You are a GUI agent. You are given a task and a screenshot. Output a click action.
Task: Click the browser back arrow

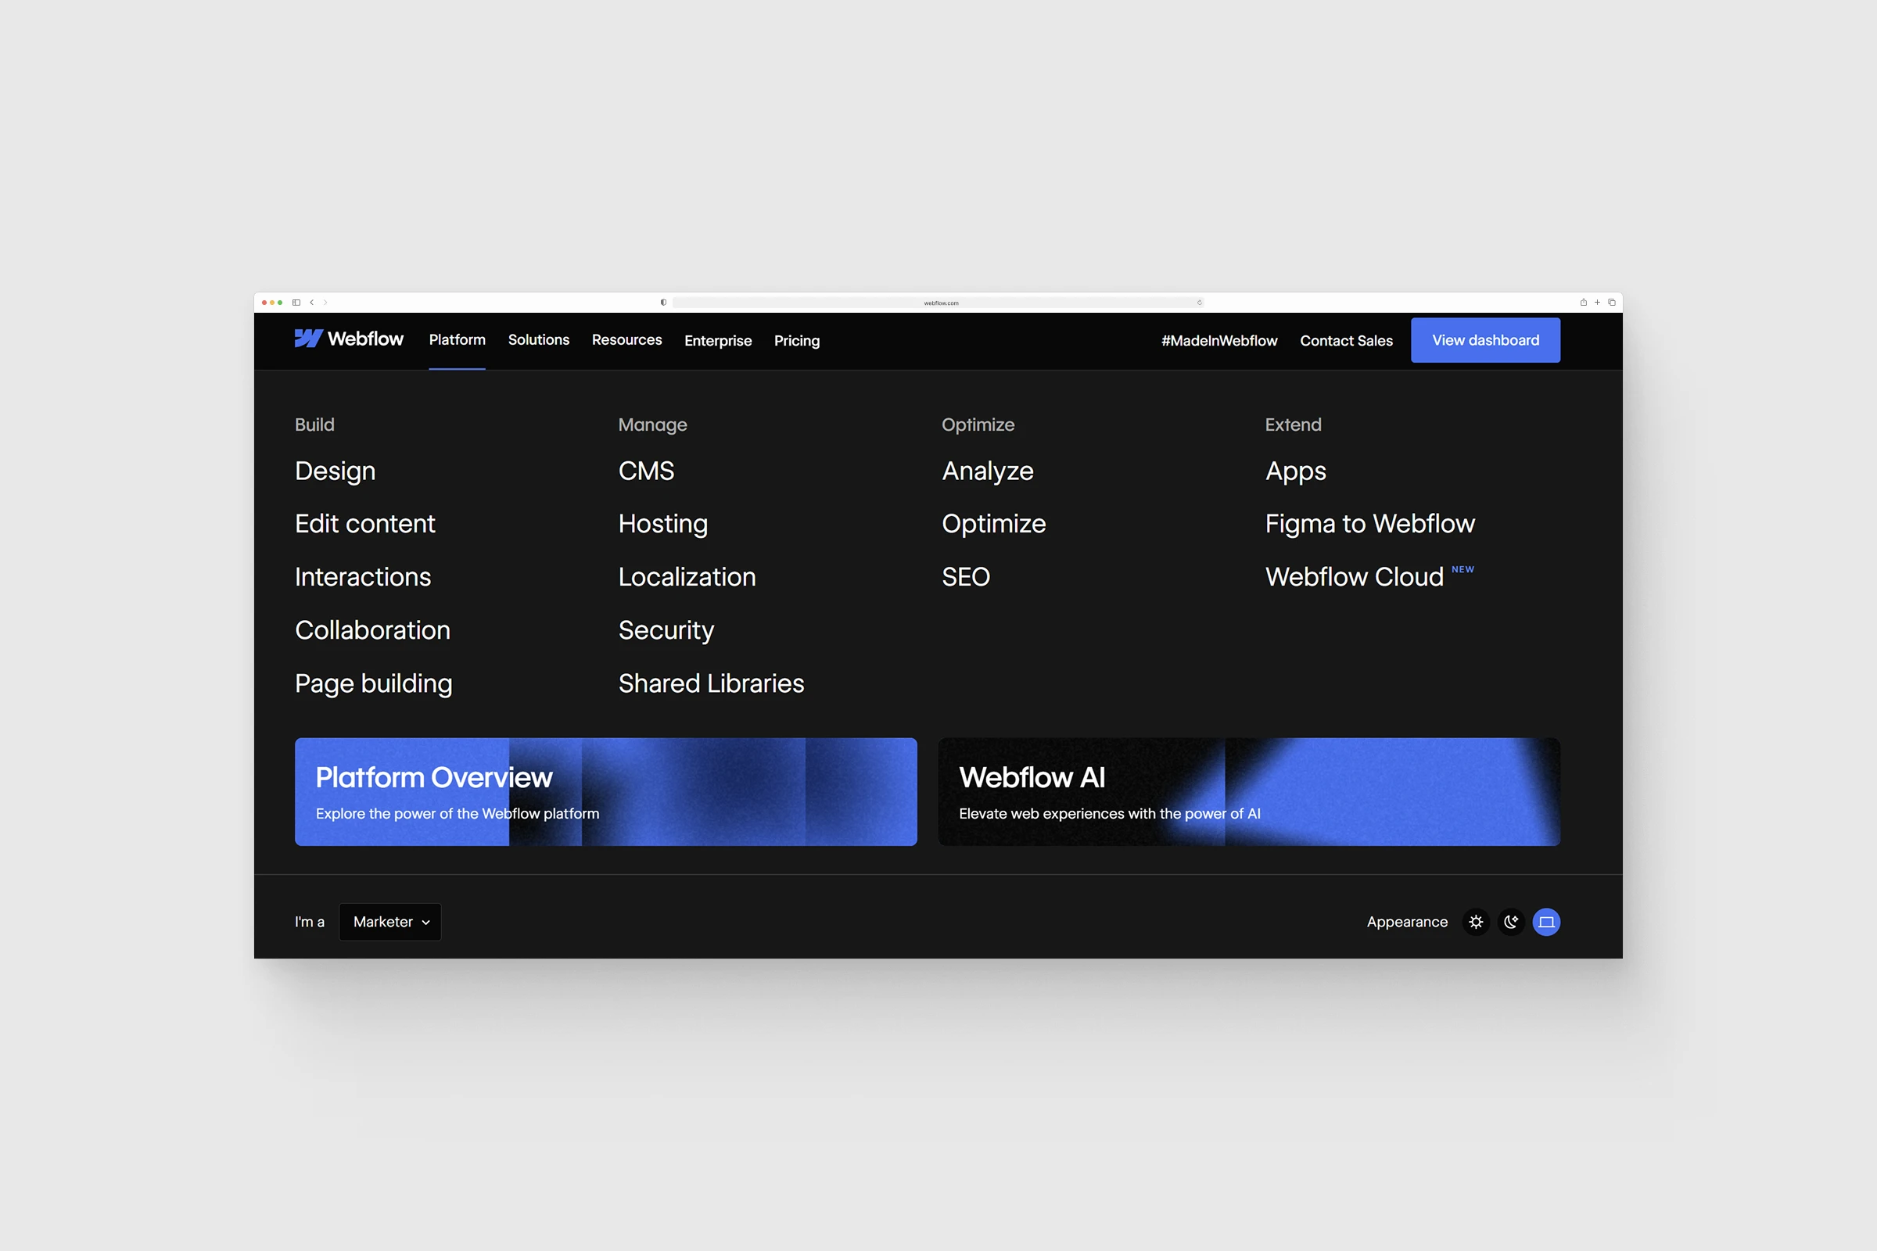(312, 303)
